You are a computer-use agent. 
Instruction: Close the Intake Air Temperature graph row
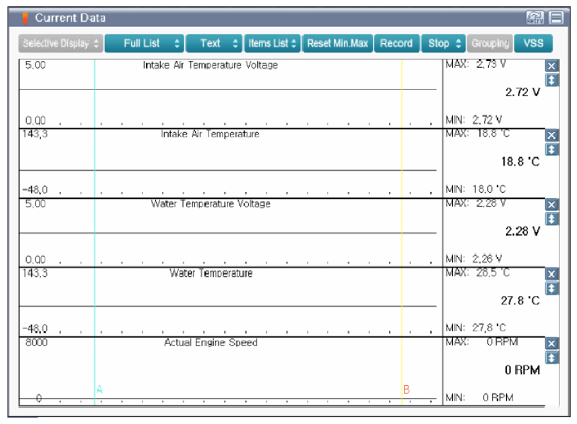pyautogui.click(x=552, y=135)
